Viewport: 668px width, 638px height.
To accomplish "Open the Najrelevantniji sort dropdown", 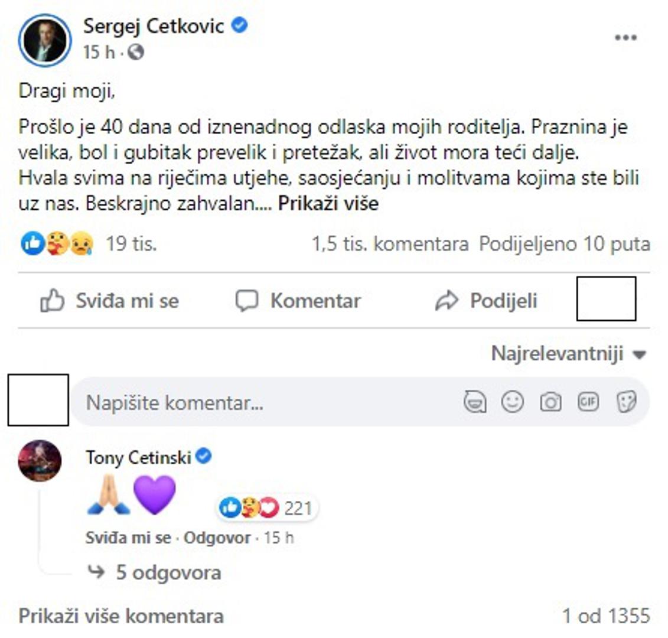I will [568, 354].
